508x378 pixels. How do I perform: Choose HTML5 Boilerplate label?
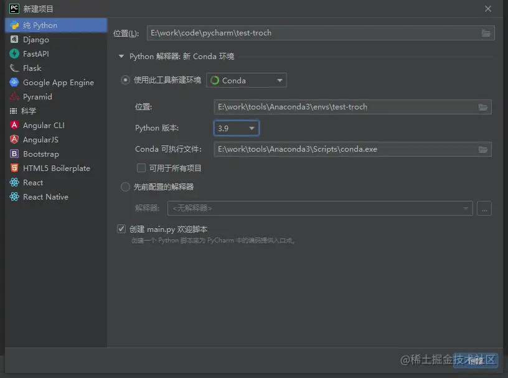point(57,168)
